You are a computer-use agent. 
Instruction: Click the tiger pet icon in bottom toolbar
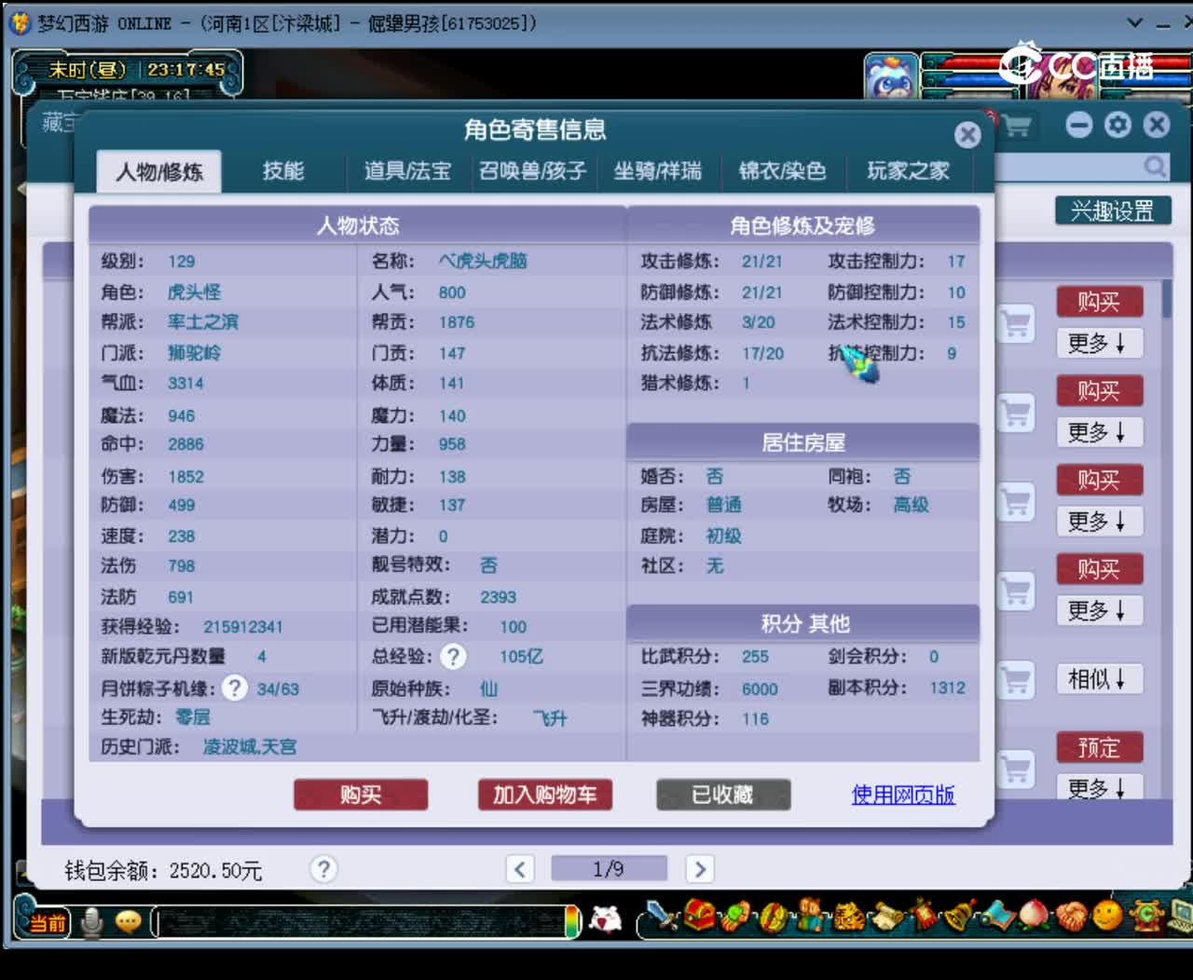pyautogui.click(x=848, y=918)
